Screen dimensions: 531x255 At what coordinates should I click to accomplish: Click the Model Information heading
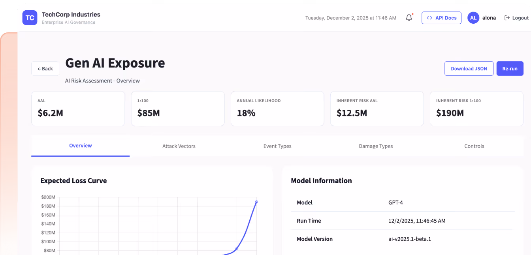click(x=321, y=181)
